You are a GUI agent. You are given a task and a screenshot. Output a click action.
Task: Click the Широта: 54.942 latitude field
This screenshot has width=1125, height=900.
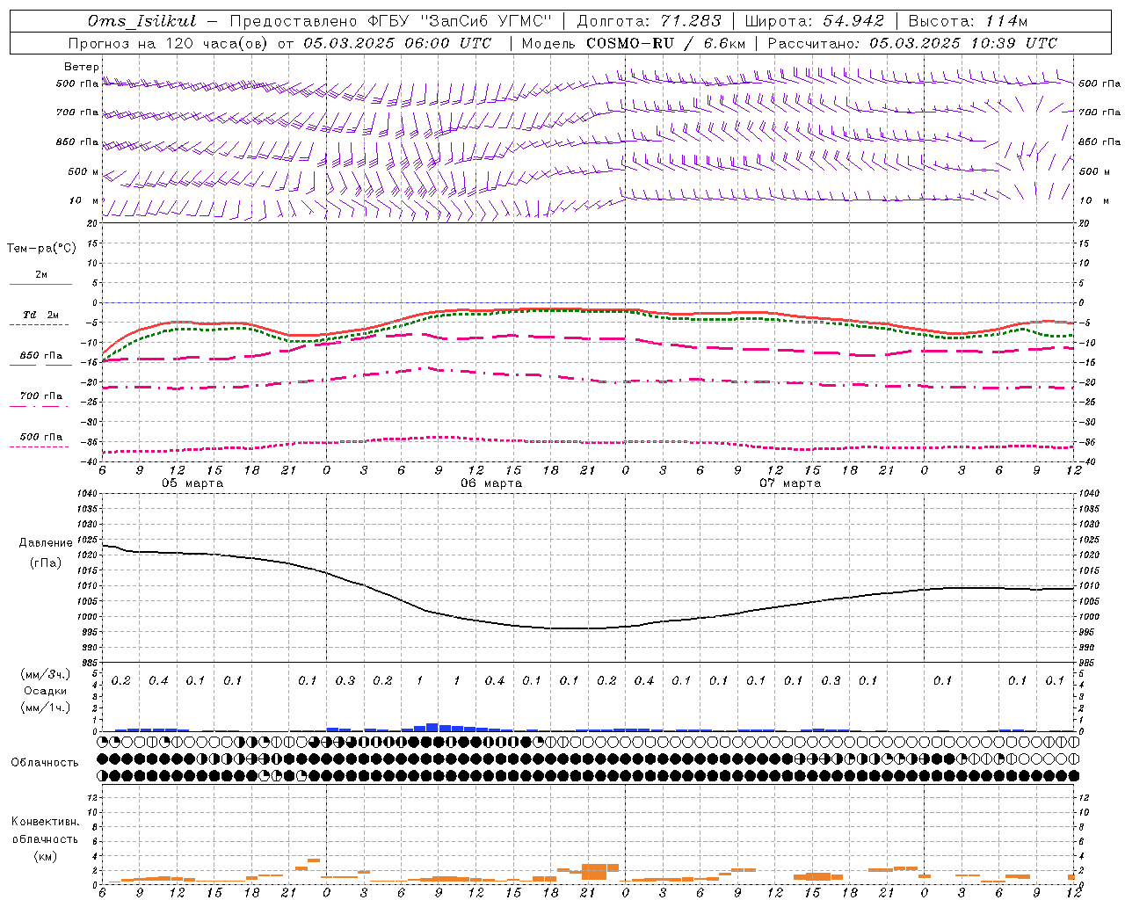tap(815, 21)
